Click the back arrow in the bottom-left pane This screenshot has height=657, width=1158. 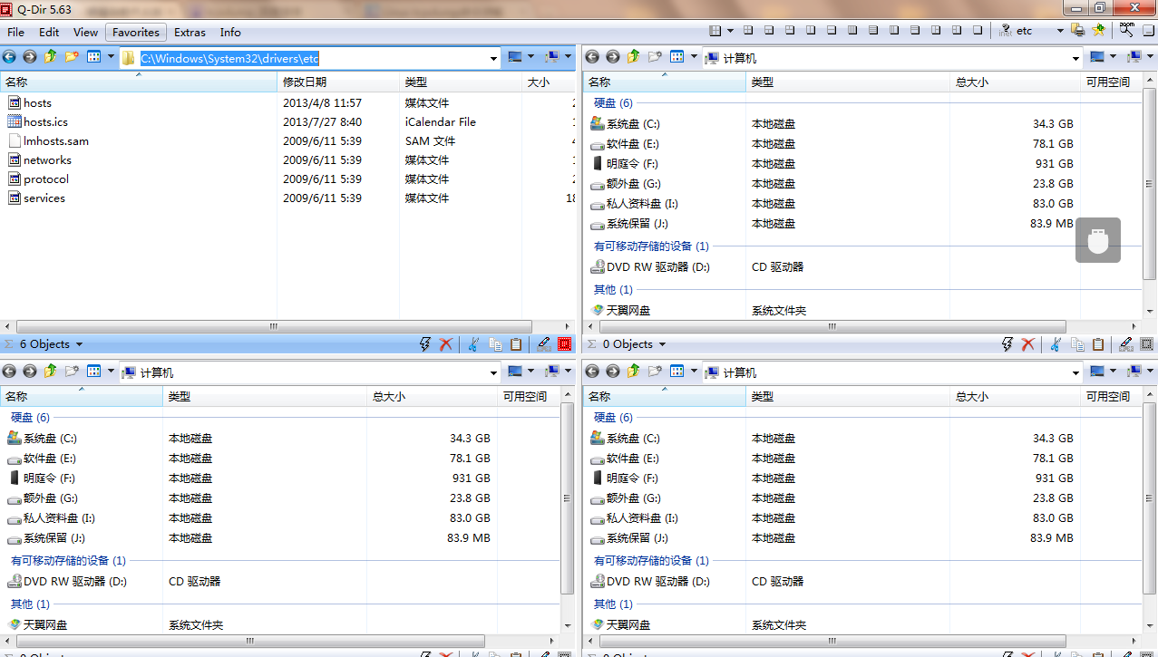coord(9,372)
